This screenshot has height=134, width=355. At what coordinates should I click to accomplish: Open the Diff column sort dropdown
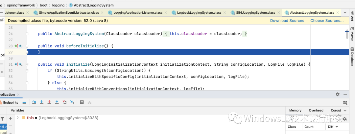[337, 127]
